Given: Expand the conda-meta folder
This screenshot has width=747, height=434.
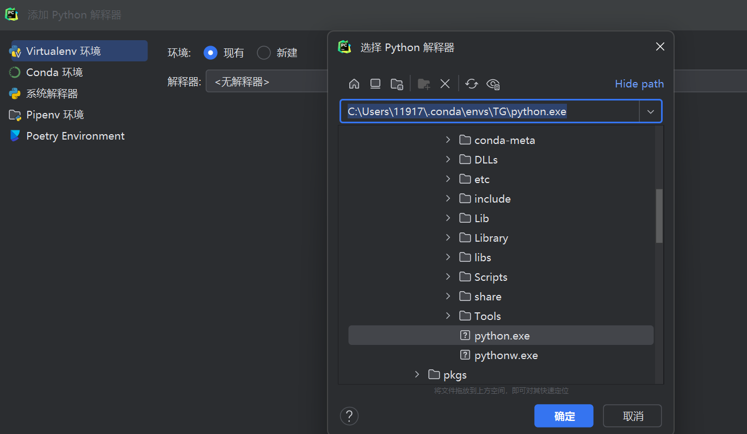Looking at the screenshot, I should coord(448,140).
